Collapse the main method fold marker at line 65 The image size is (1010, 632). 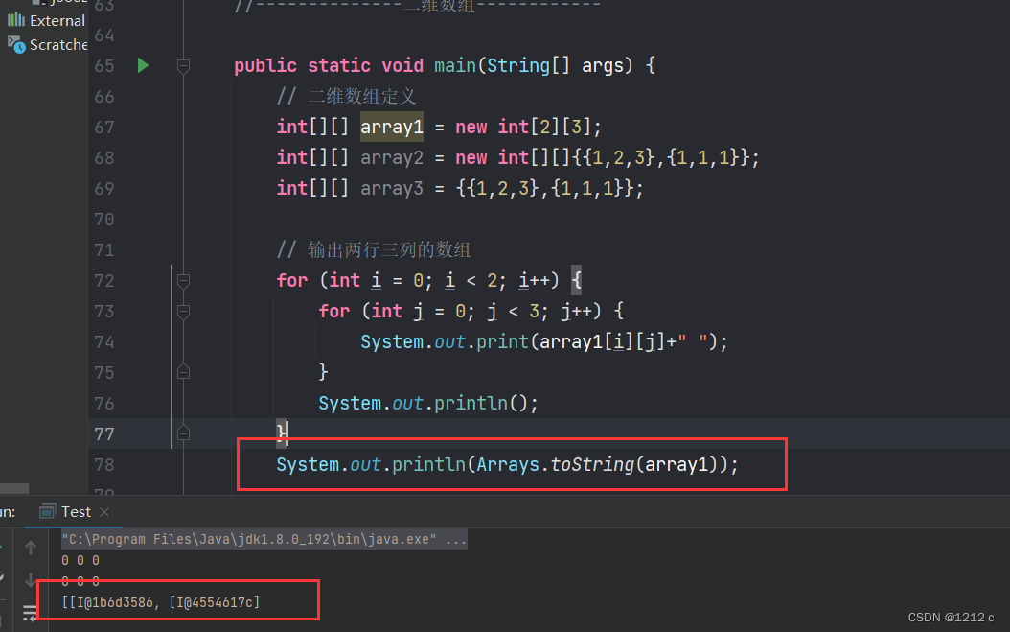184,66
